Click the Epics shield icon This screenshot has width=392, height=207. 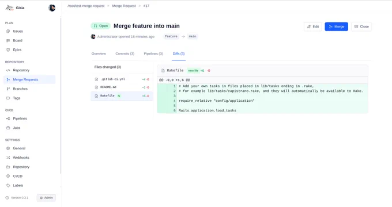[x=8, y=49]
